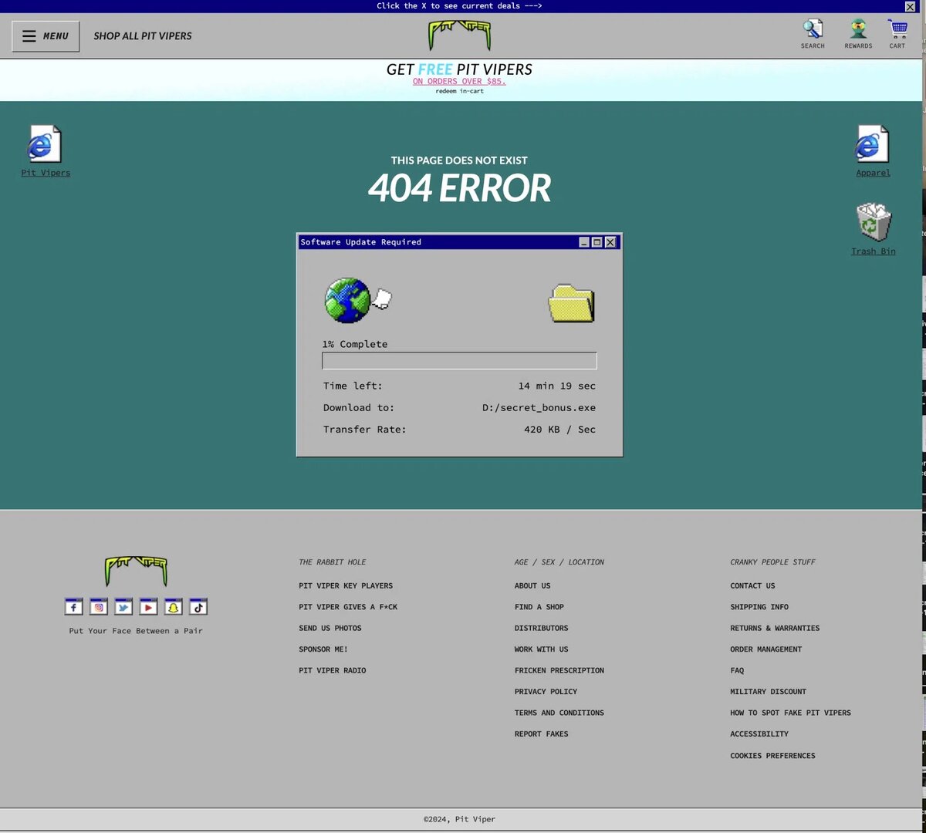Screen dimensions: 926x833
Task: Click the '14 min 19 sec' time value
Action: pyautogui.click(x=557, y=386)
